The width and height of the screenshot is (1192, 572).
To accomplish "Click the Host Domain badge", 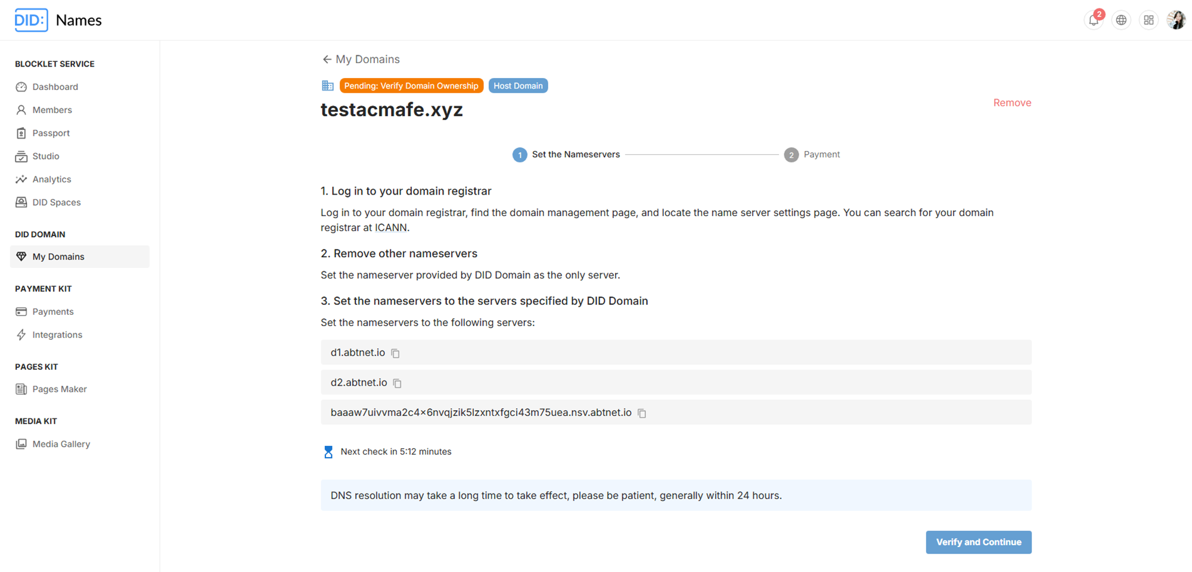I will (x=518, y=86).
